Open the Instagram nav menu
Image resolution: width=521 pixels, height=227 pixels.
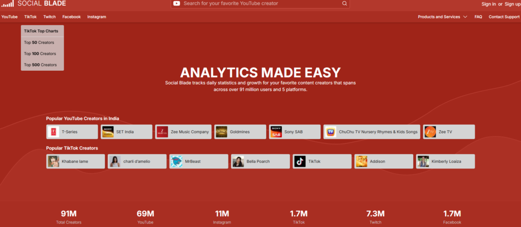coord(97,17)
